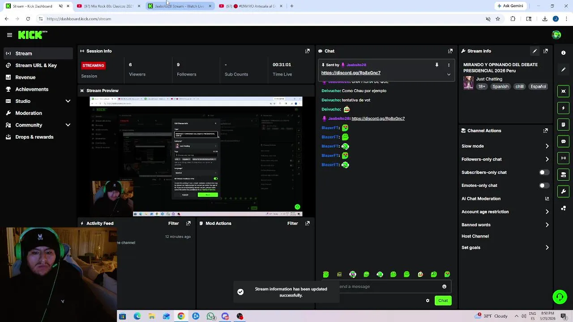The width and height of the screenshot is (573, 322).
Task: Open Chrome from the taskbar
Action: tap(181, 317)
